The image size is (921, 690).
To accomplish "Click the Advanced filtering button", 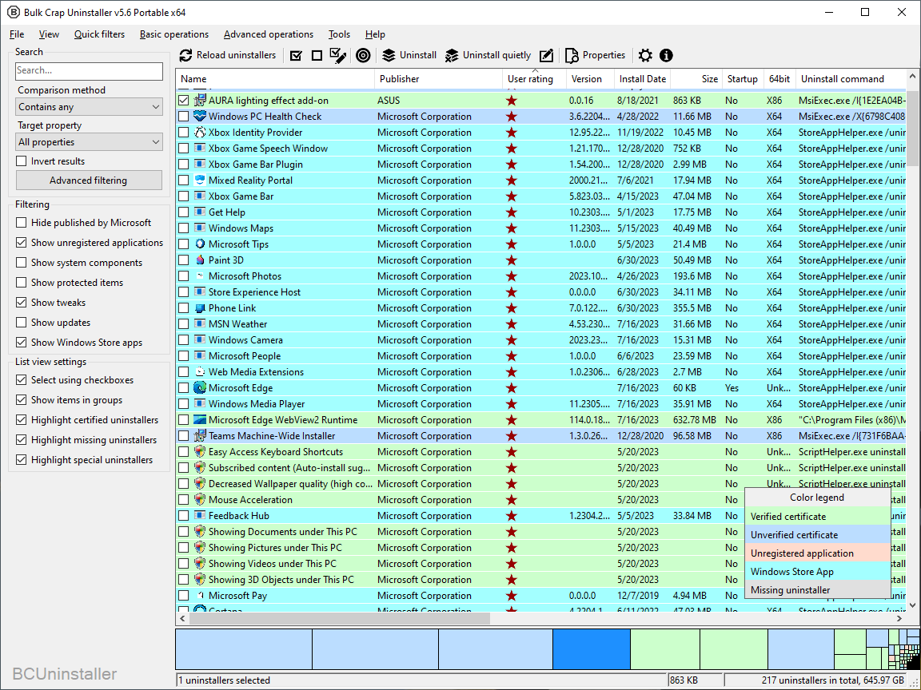I will (x=89, y=180).
